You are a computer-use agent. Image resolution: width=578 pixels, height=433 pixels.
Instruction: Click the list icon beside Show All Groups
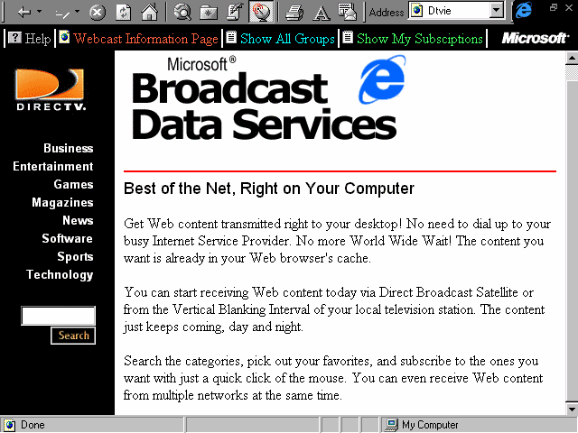pos(231,37)
